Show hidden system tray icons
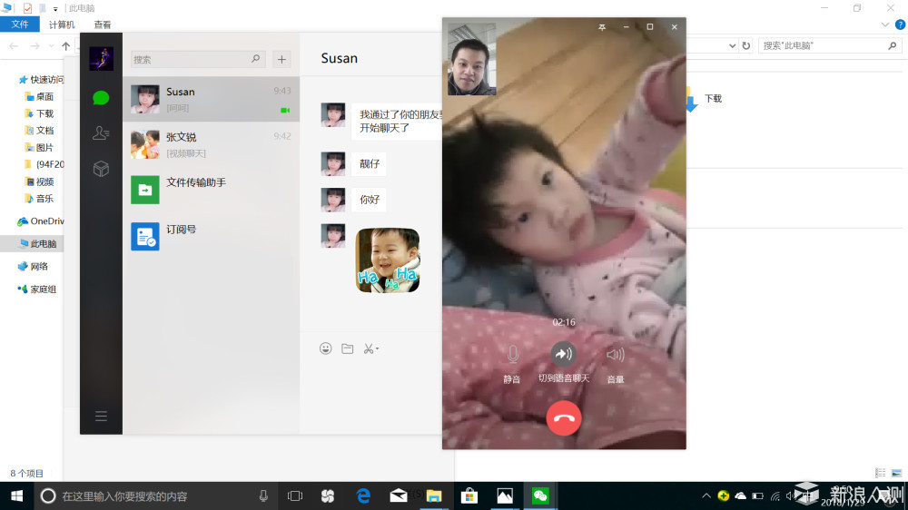 tap(706, 495)
